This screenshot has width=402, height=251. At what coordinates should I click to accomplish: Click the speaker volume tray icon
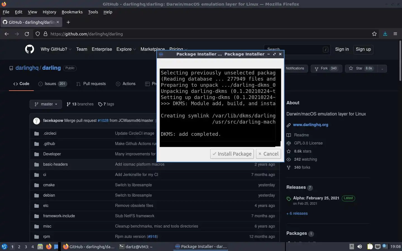click(x=360, y=247)
